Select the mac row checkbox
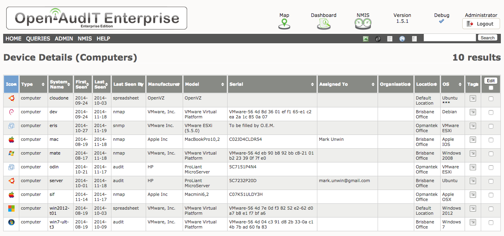Viewport: 504px width, 236px height. (x=491, y=140)
